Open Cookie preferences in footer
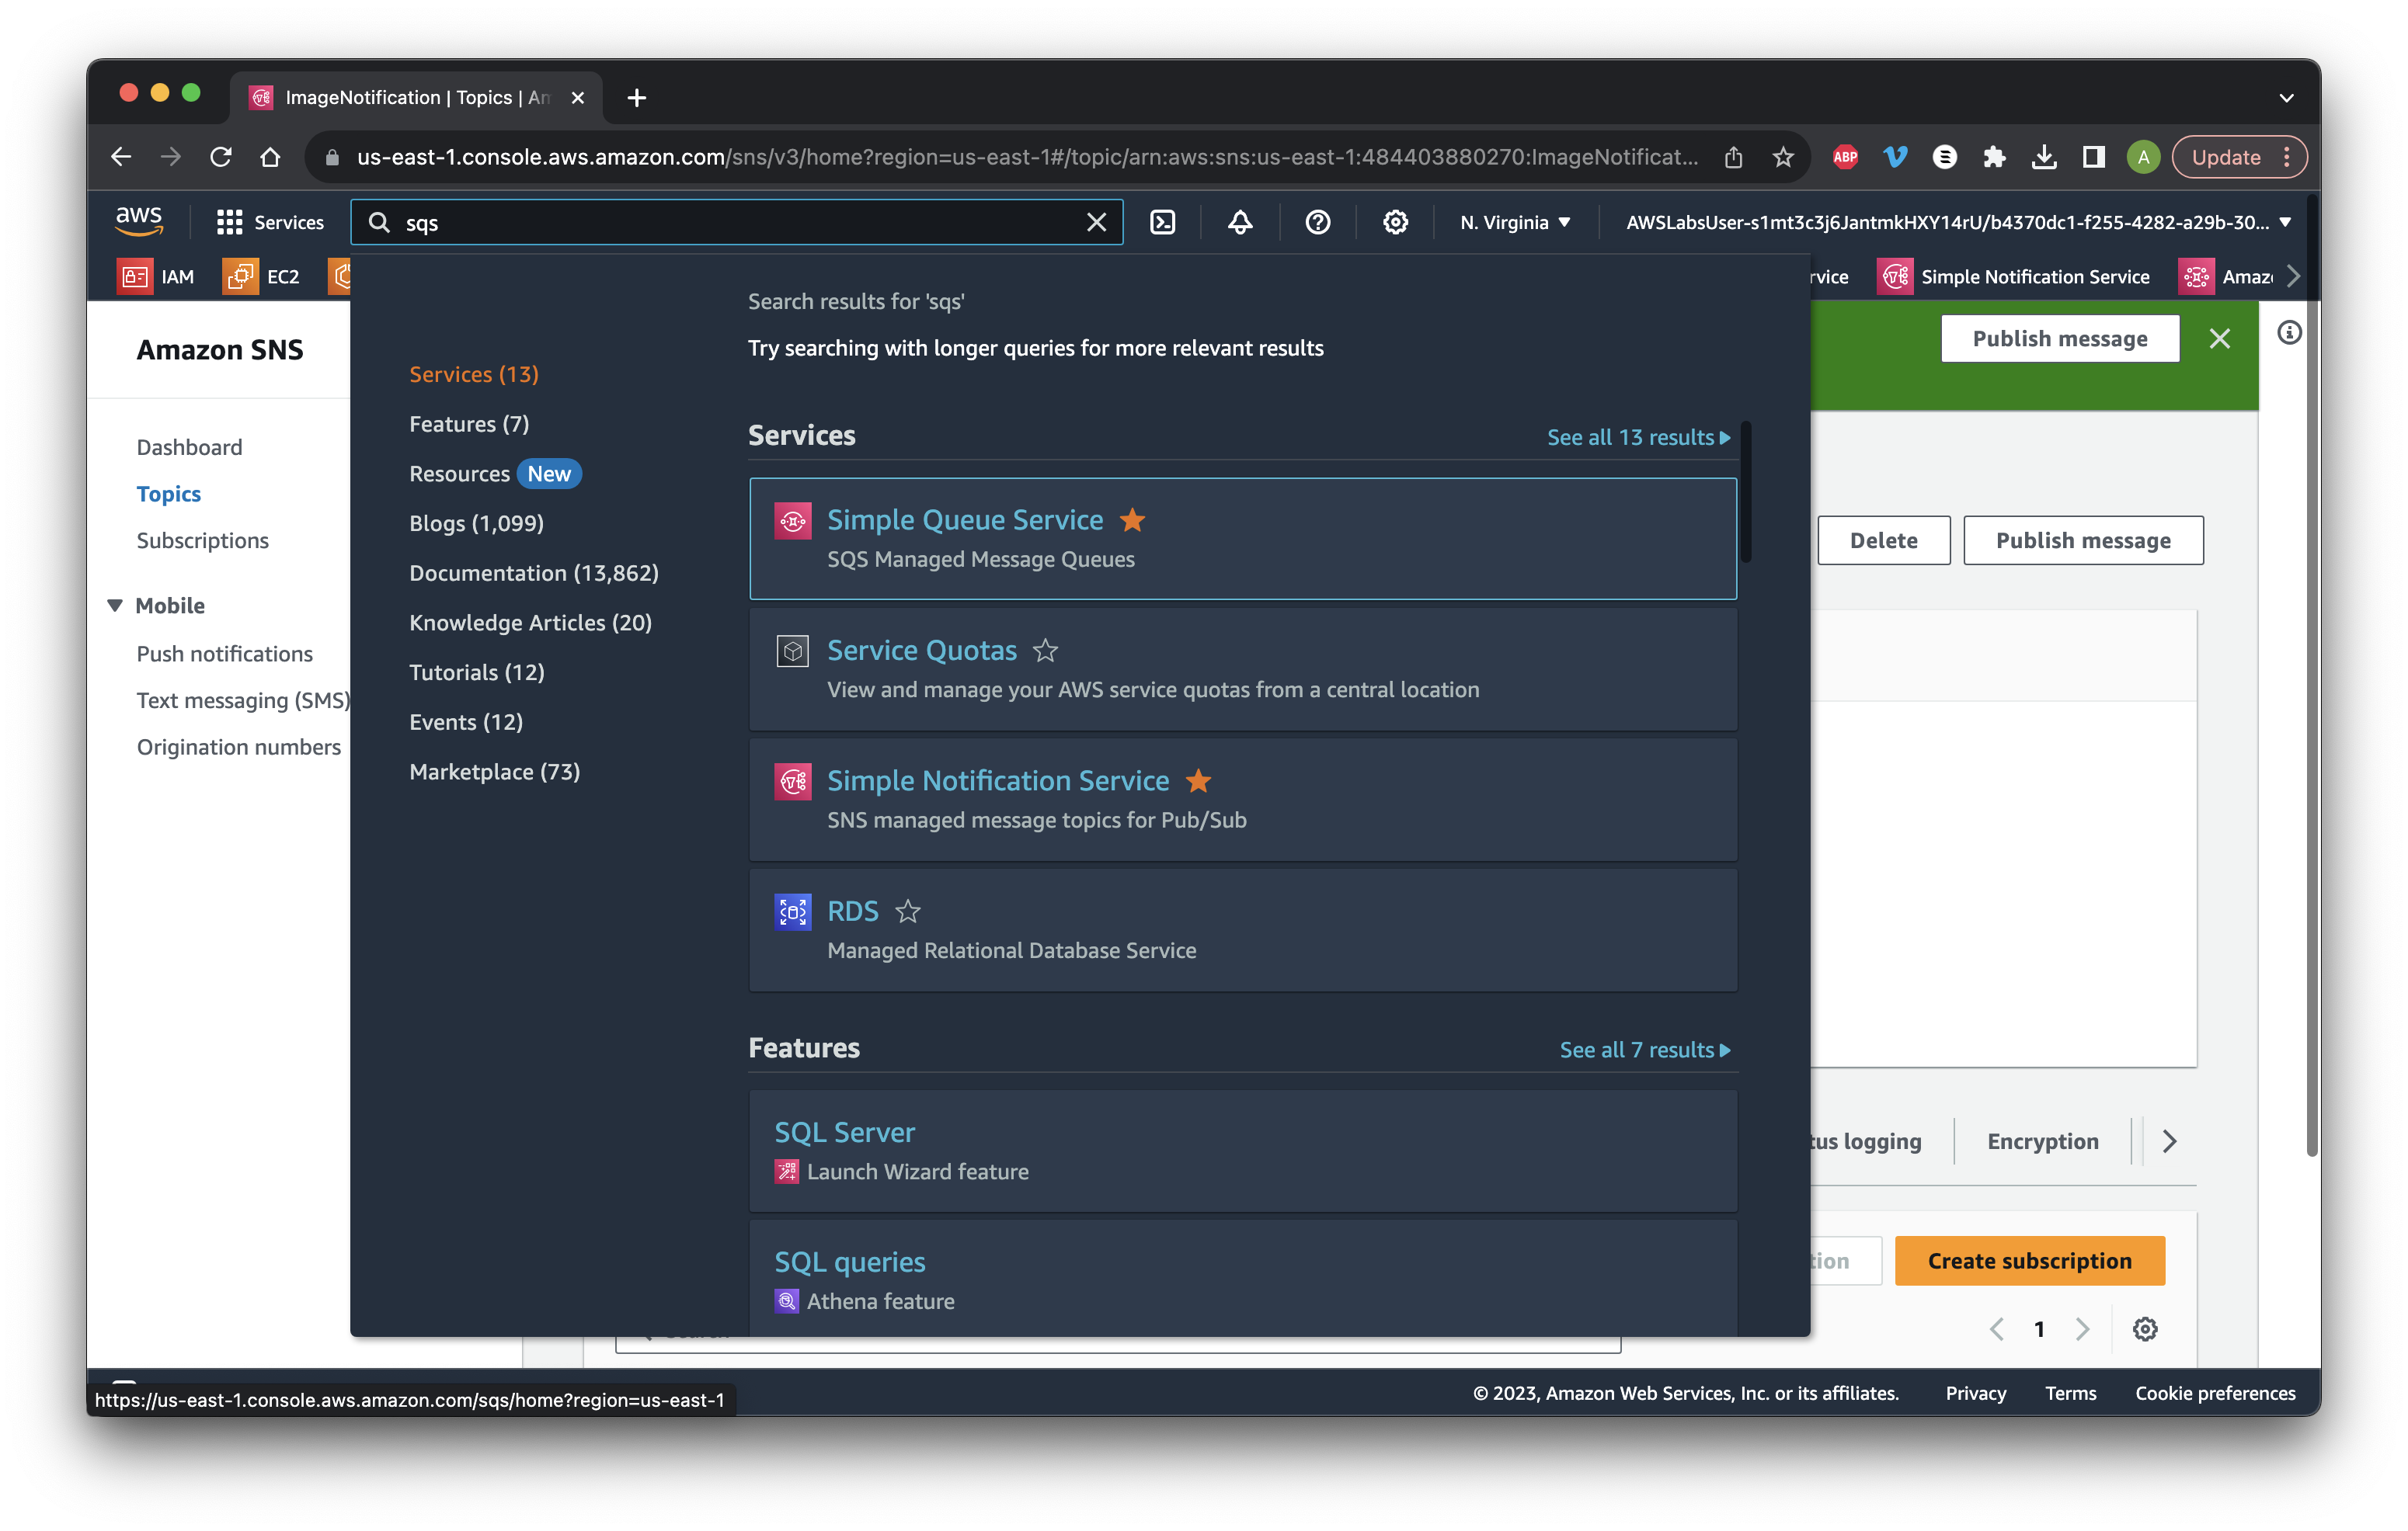Screen dimensions: 2408x1531 [2215, 1393]
